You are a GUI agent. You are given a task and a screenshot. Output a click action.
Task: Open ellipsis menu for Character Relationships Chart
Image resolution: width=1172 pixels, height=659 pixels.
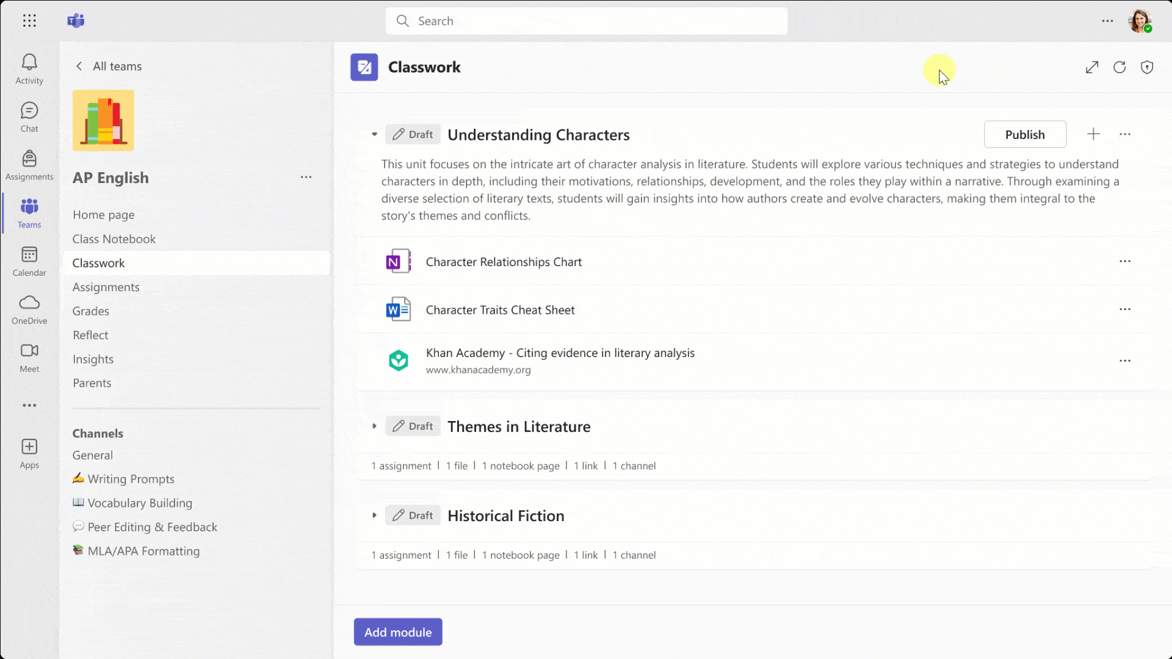[1126, 261]
